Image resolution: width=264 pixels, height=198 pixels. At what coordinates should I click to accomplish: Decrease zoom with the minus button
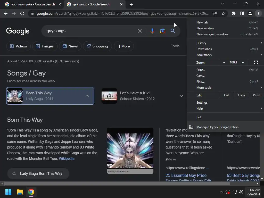pos(224,62)
